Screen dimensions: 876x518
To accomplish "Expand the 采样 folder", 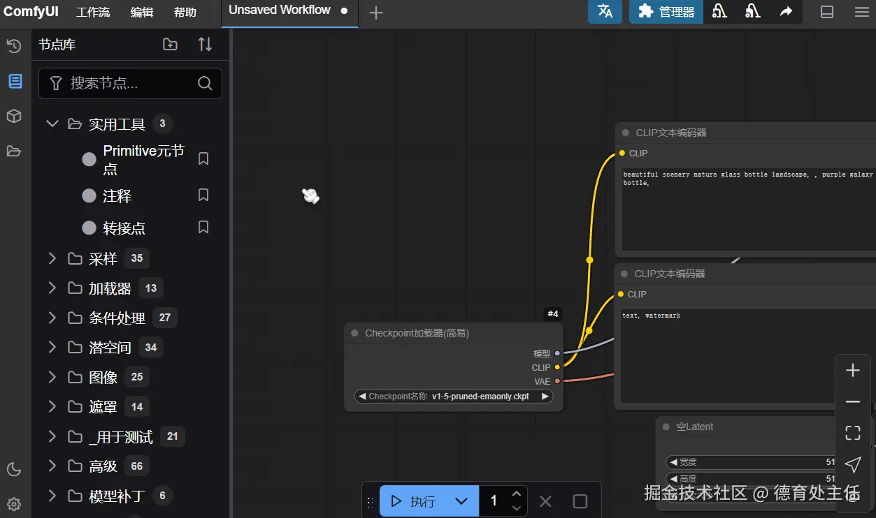I will 52,259.
